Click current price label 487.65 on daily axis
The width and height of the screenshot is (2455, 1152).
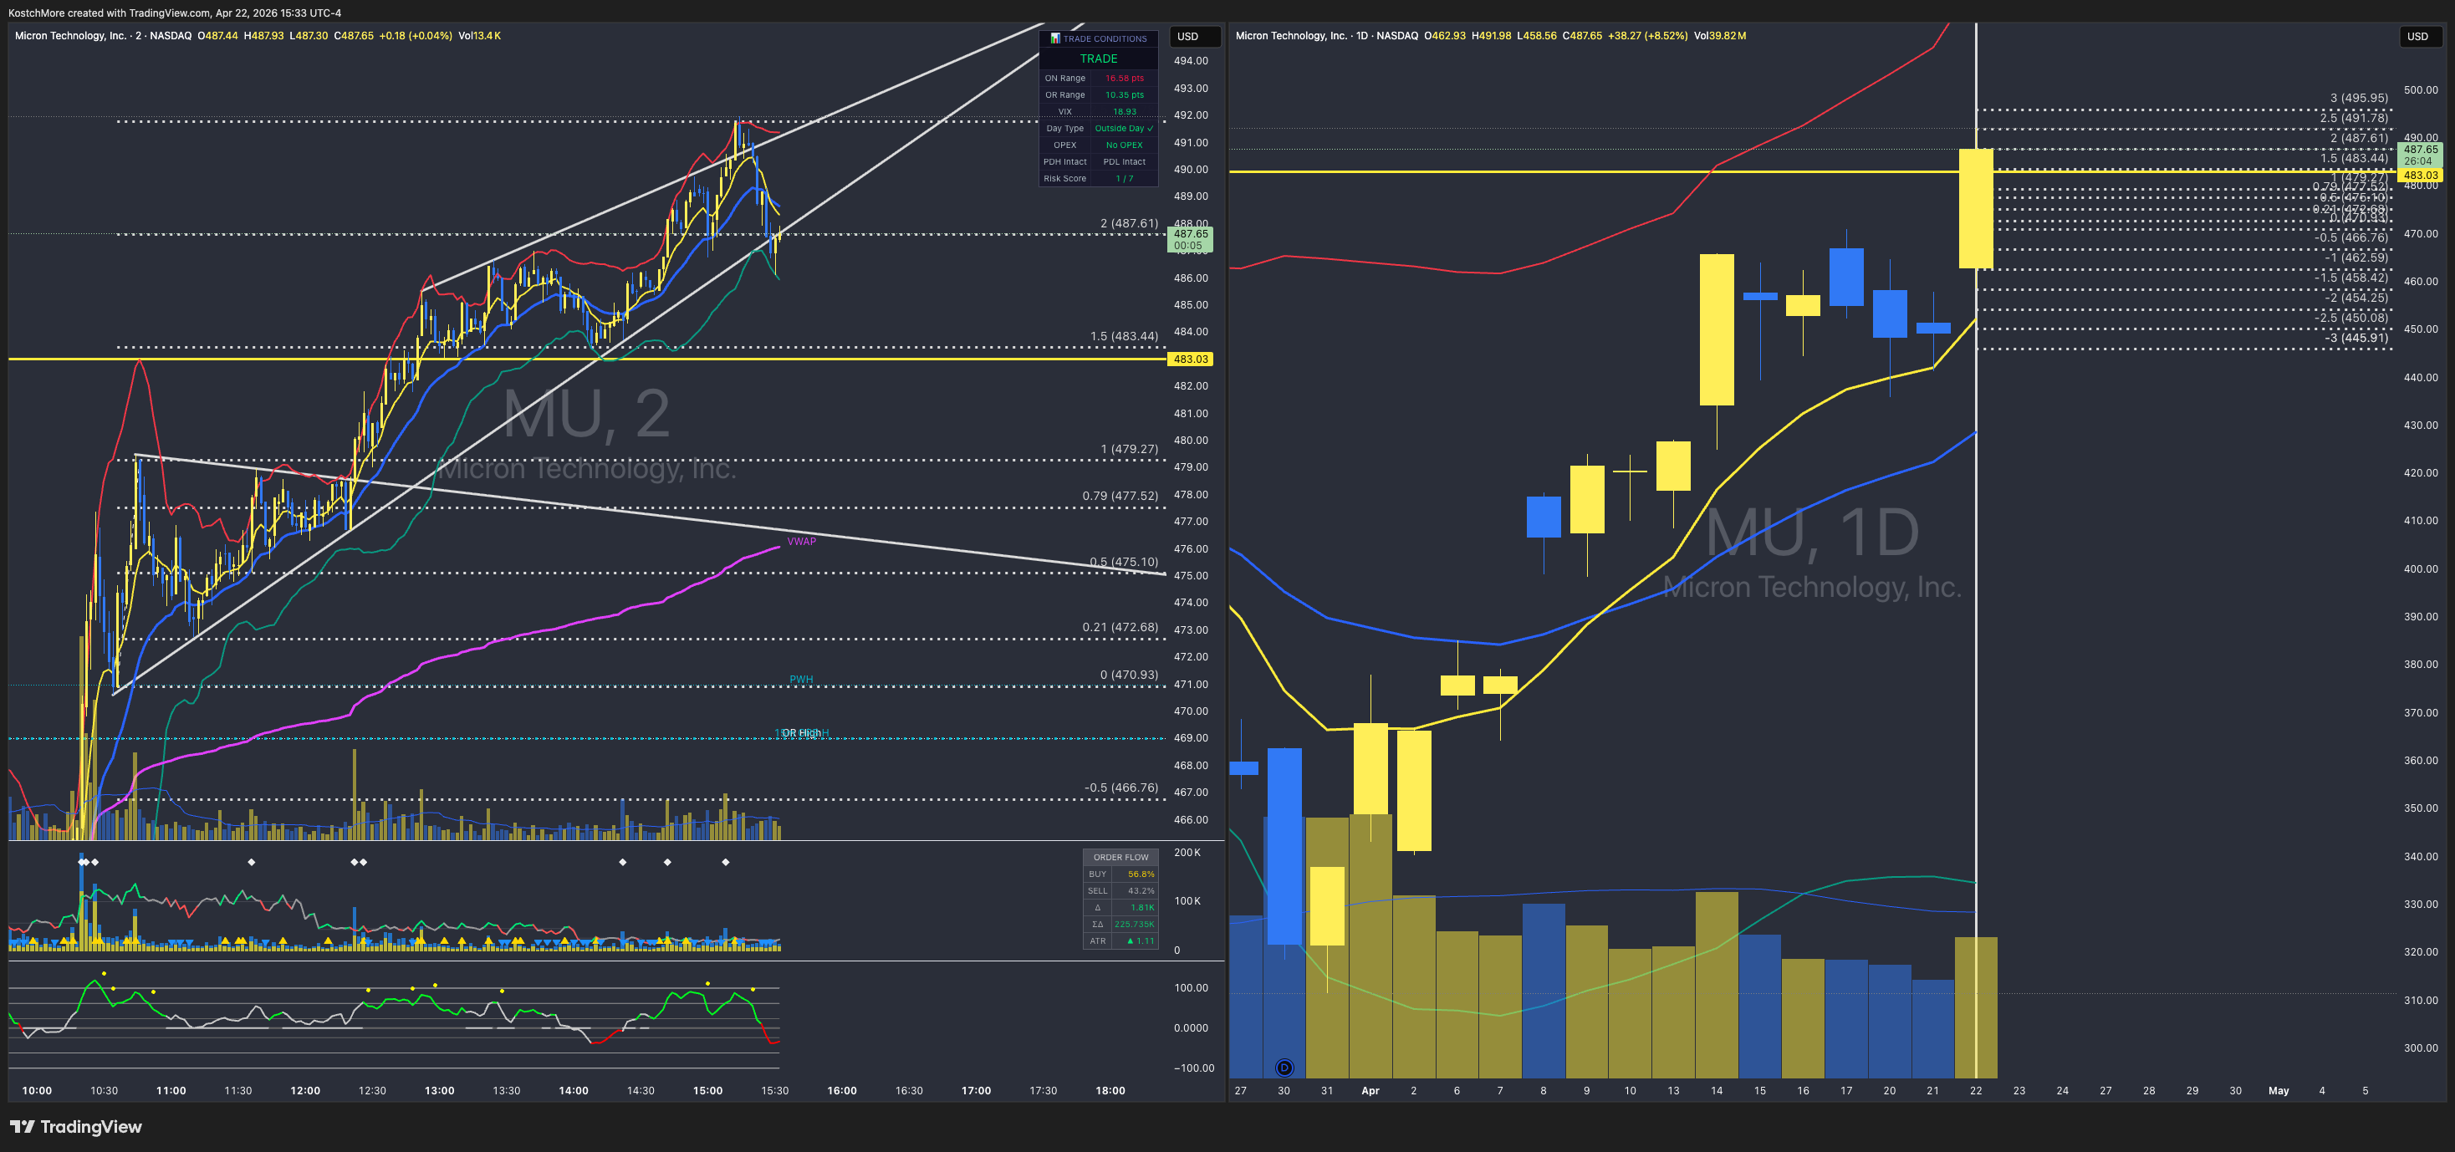tap(2421, 155)
